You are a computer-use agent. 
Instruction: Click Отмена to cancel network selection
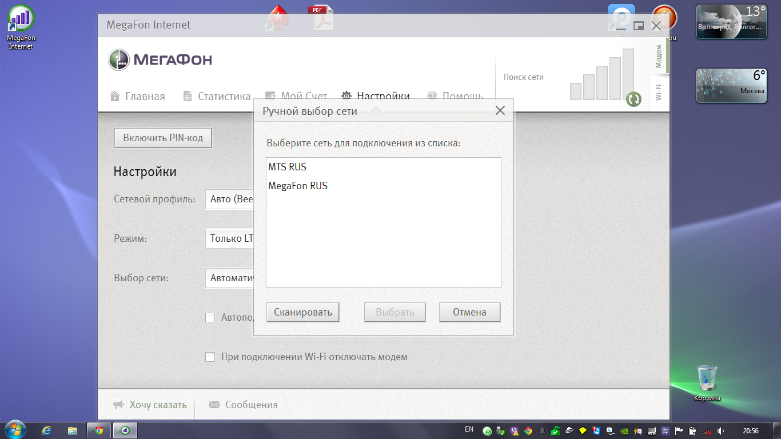click(469, 312)
